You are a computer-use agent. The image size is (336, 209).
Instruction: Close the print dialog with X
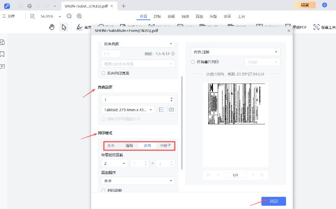(289, 31)
